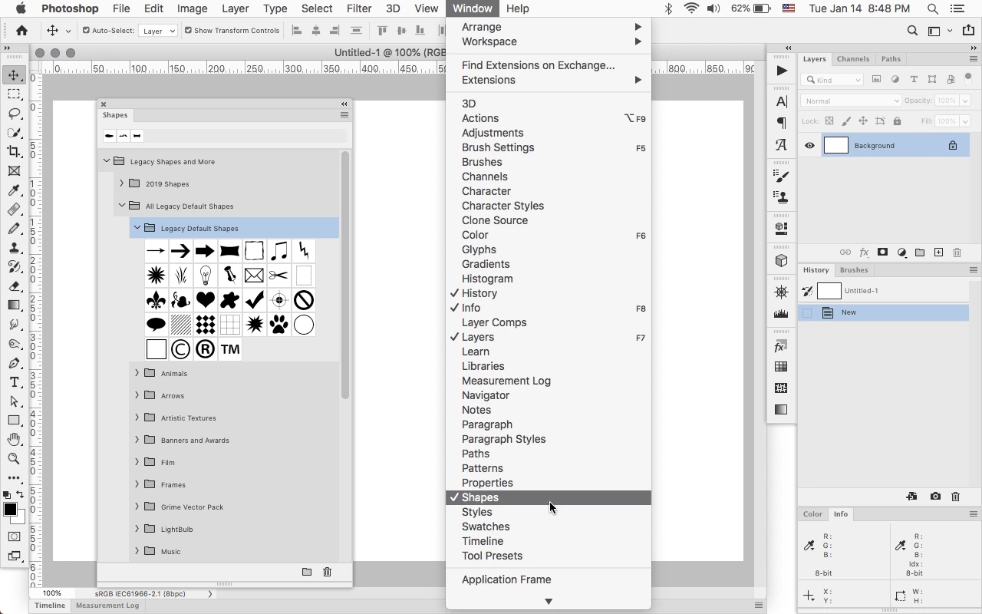Click the paw print shape
The image size is (982, 614).
click(279, 325)
